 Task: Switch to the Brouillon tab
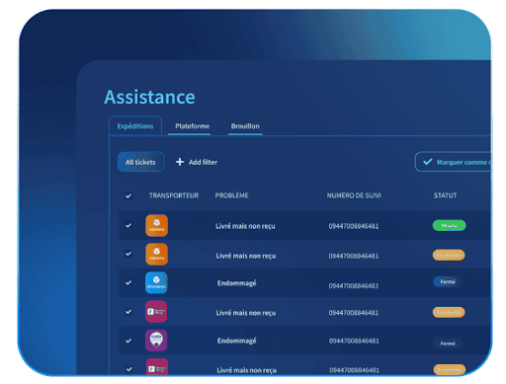point(245,126)
